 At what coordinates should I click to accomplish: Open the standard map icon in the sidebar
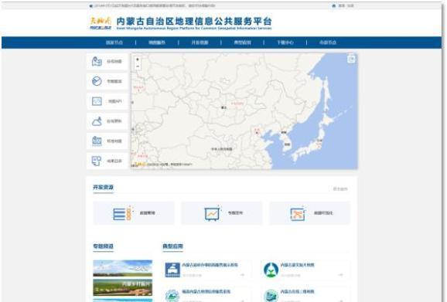tap(97, 141)
